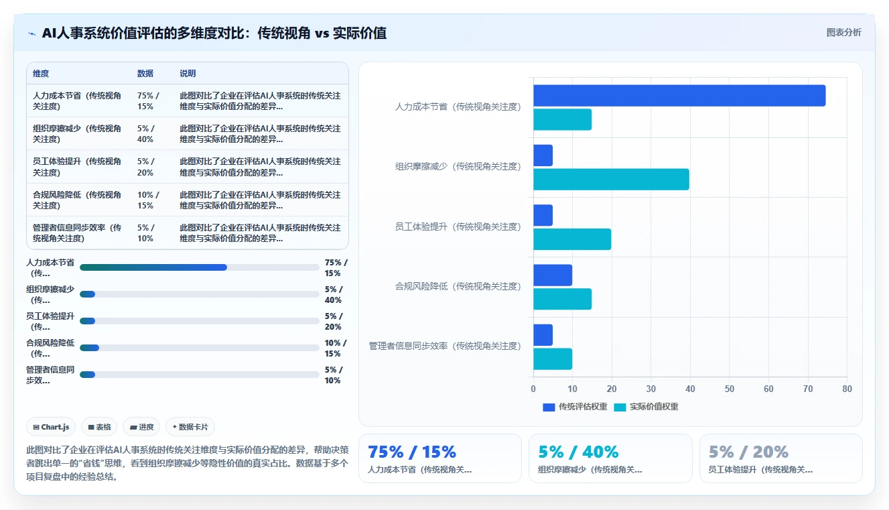
Task: Toggle the 传统评估权重 legend item
Action: click(x=575, y=407)
